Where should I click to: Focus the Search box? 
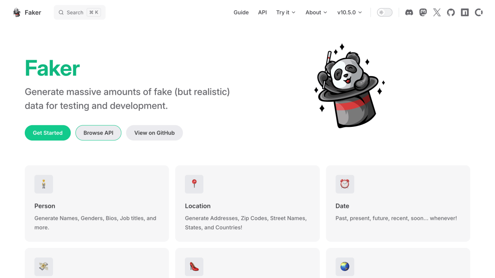coord(80,12)
